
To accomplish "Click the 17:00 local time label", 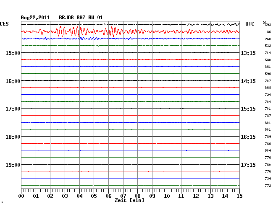I will tap(13, 109).
